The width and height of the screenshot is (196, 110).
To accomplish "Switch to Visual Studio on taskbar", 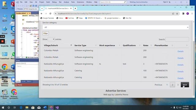I will pyautogui.click(x=57, y=108).
